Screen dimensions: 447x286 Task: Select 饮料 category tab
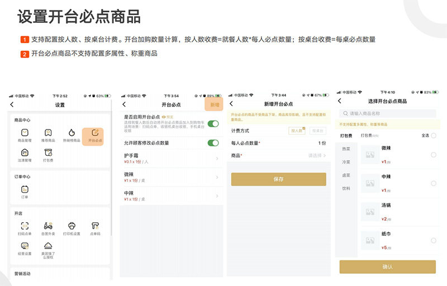pyautogui.click(x=346, y=188)
